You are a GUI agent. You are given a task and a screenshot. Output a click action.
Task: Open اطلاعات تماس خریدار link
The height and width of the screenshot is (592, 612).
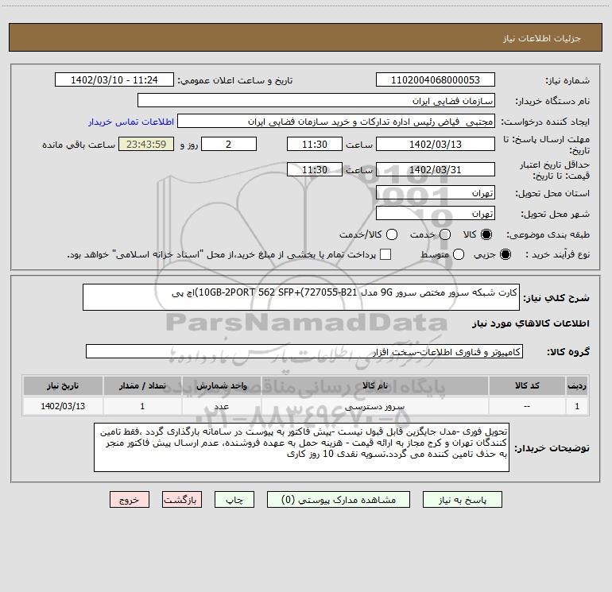coord(131,122)
